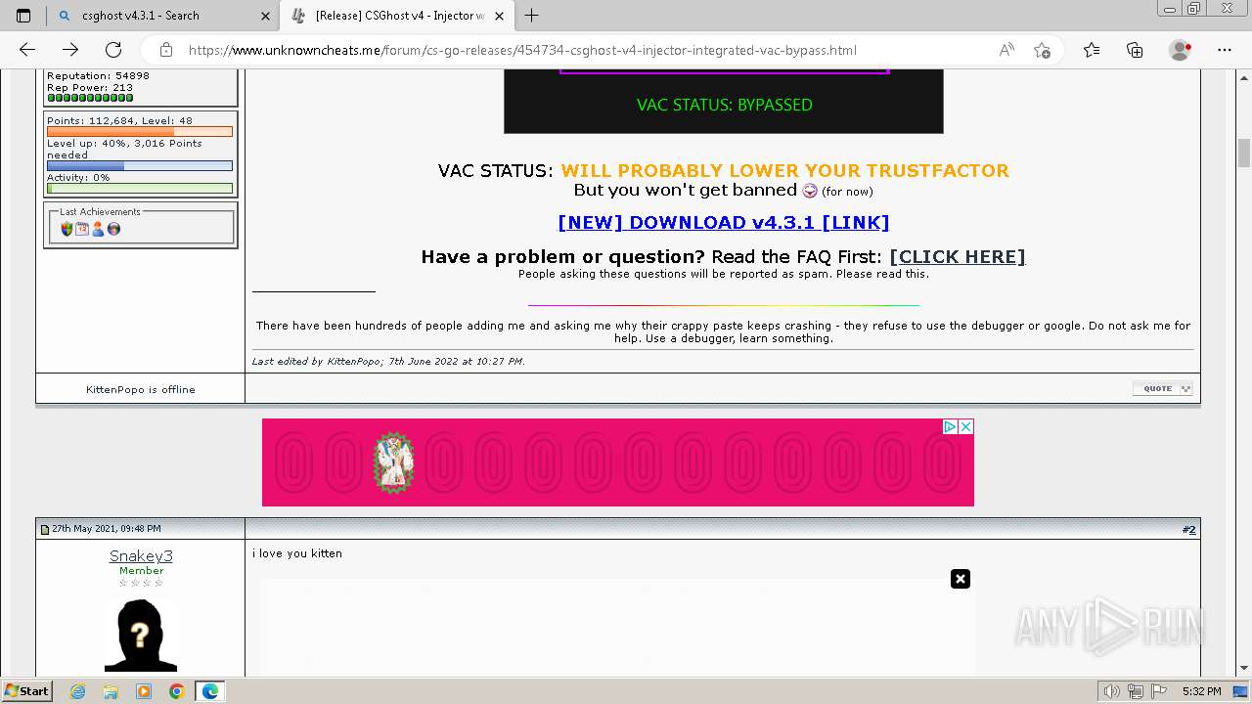Close the pink banner advertisement
This screenshot has width=1252, height=704.
[965, 426]
